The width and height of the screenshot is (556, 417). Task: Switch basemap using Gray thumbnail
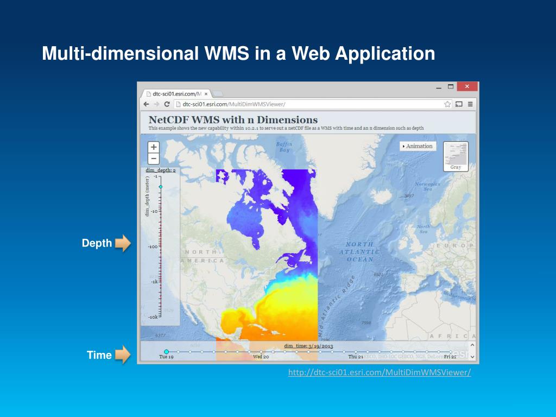(x=456, y=156)
